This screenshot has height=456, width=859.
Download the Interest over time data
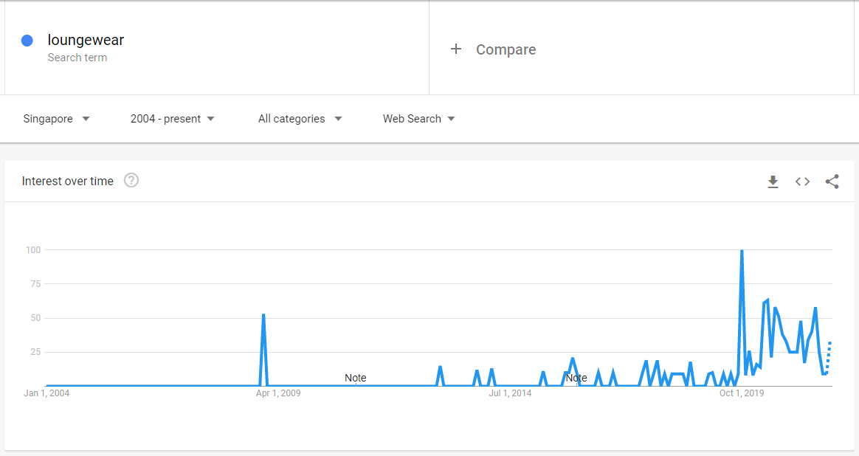tap(773, 182)
